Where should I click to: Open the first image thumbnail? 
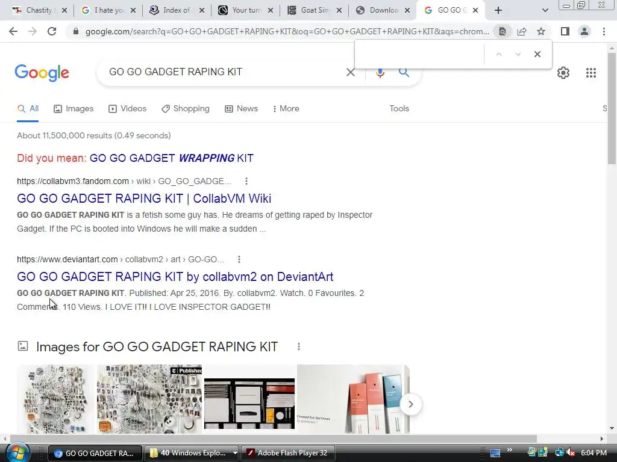click(56, 399)
